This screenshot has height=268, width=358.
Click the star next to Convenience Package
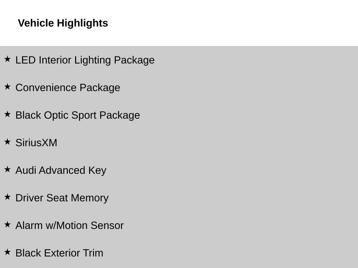click(7, 87)
